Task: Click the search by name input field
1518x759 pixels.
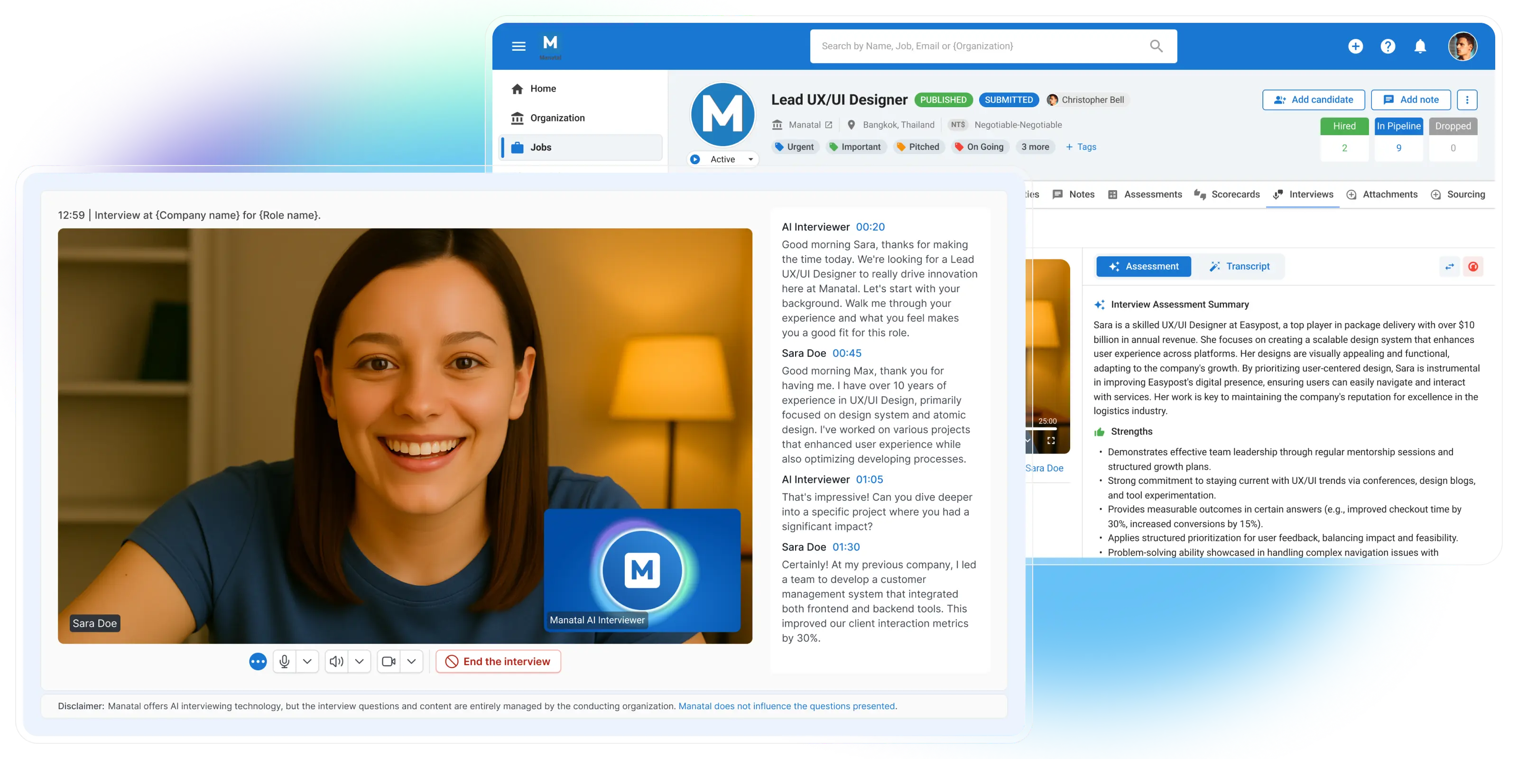Action: pyautogui.click(x=972, y=46)
